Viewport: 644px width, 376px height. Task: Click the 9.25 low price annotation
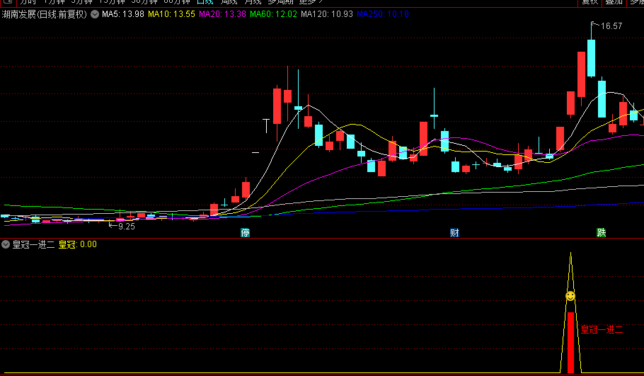(x=126, y=227)
